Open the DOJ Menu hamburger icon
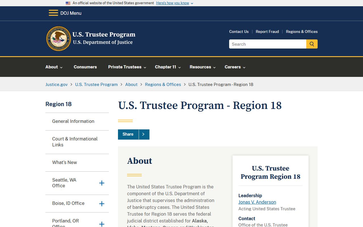Screen dimensions: 363x227 point(53,13)
